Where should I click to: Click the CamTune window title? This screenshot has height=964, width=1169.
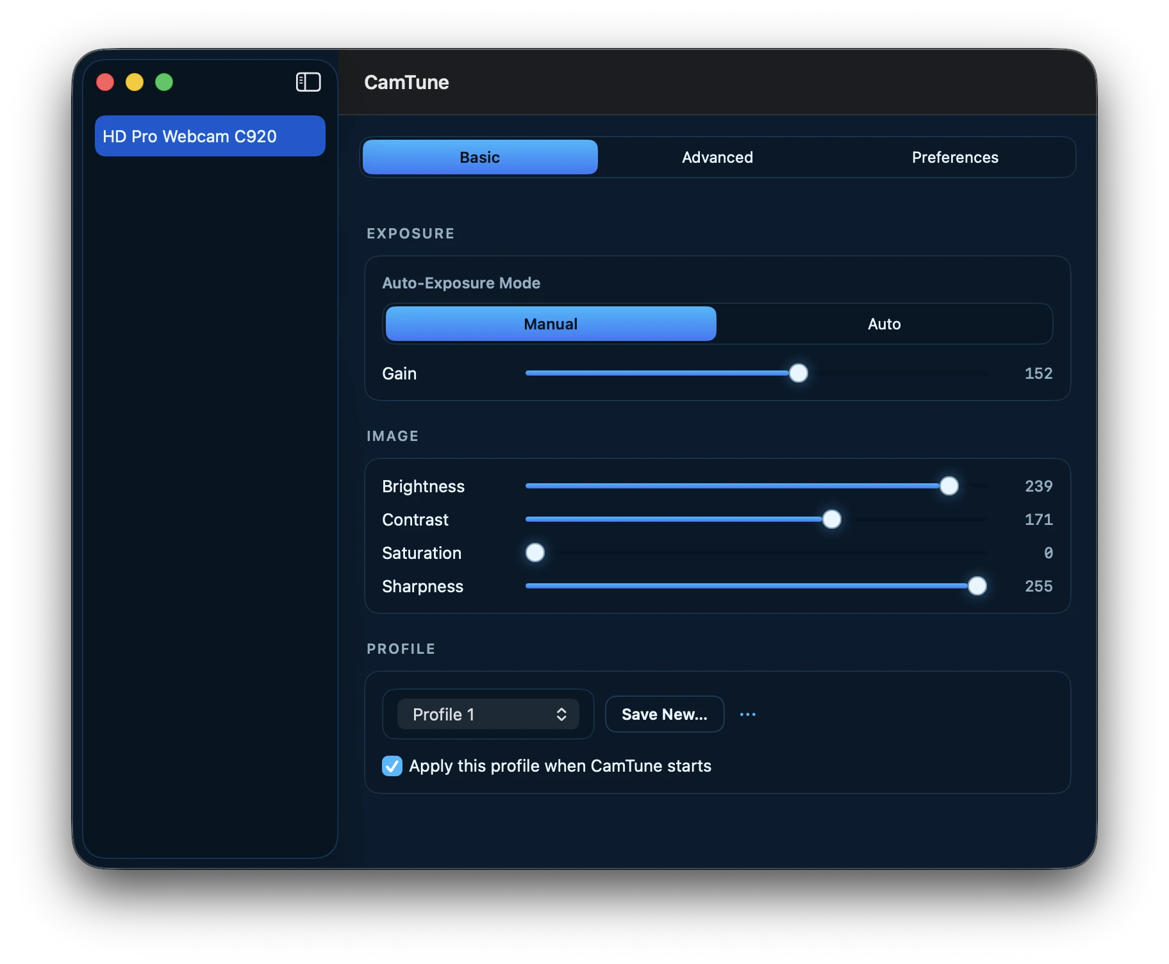(406, 82)
